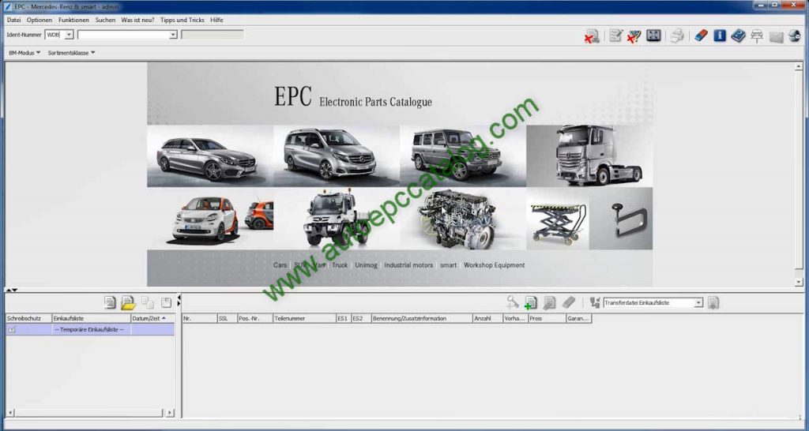Expand the Sortimentsklasse dropdown
This screenshot has height=431, width=809.
point(71,53)
